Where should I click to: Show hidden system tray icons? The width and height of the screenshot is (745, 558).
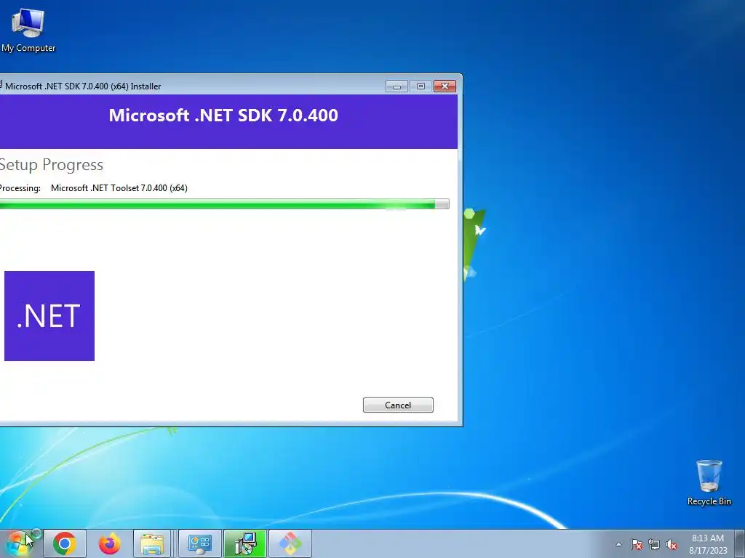click(618, 544)
